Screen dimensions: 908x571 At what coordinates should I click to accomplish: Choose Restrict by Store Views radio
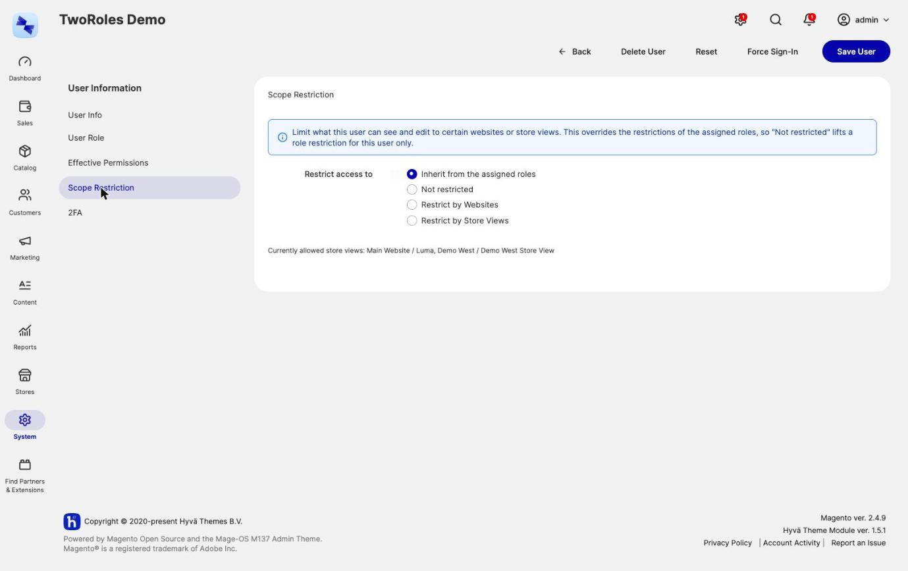pos(412,220)
